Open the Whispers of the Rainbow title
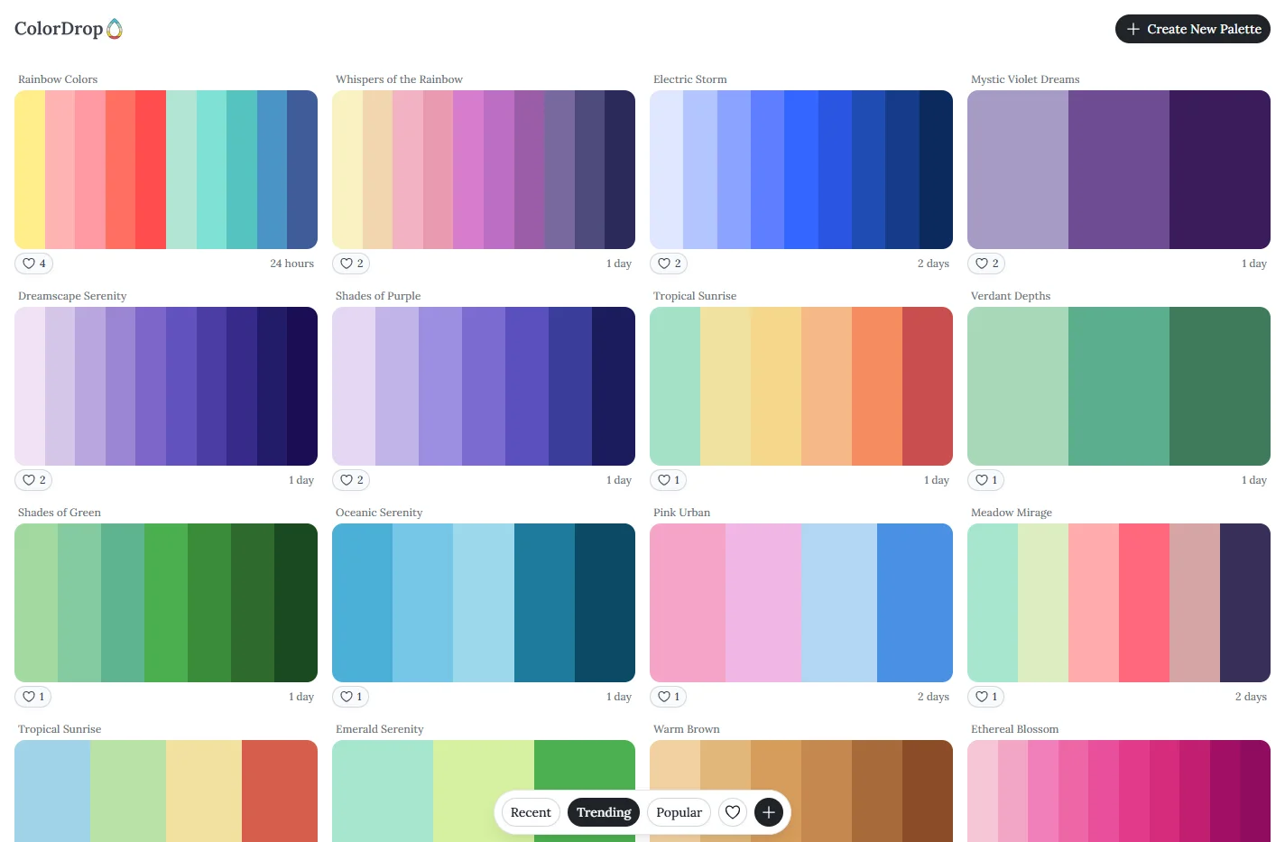The width and height of the screenshot is (1285, 842). pyautogui.click(x=399, y=79)
